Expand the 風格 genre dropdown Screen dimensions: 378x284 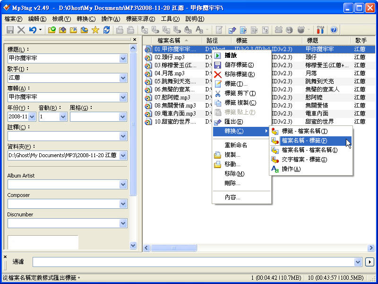click(123, 116)
